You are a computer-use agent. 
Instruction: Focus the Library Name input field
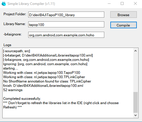66,25
